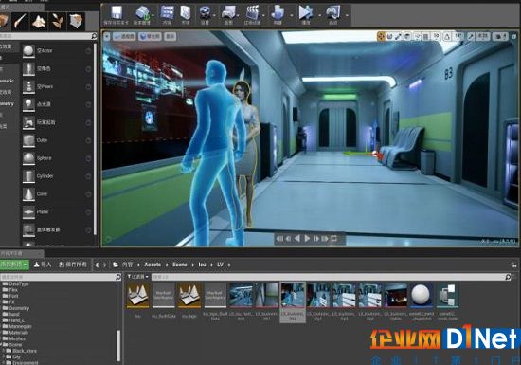Click the folder tree vertical scrollbar

(x=118, y=345)
